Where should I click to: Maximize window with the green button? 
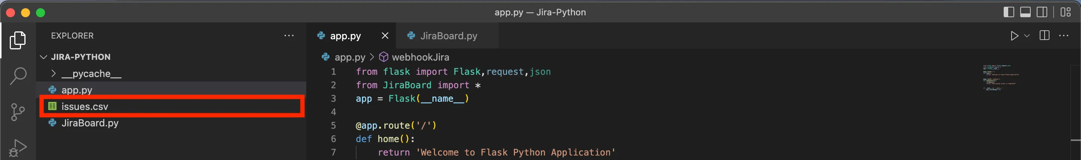[40, 13]
